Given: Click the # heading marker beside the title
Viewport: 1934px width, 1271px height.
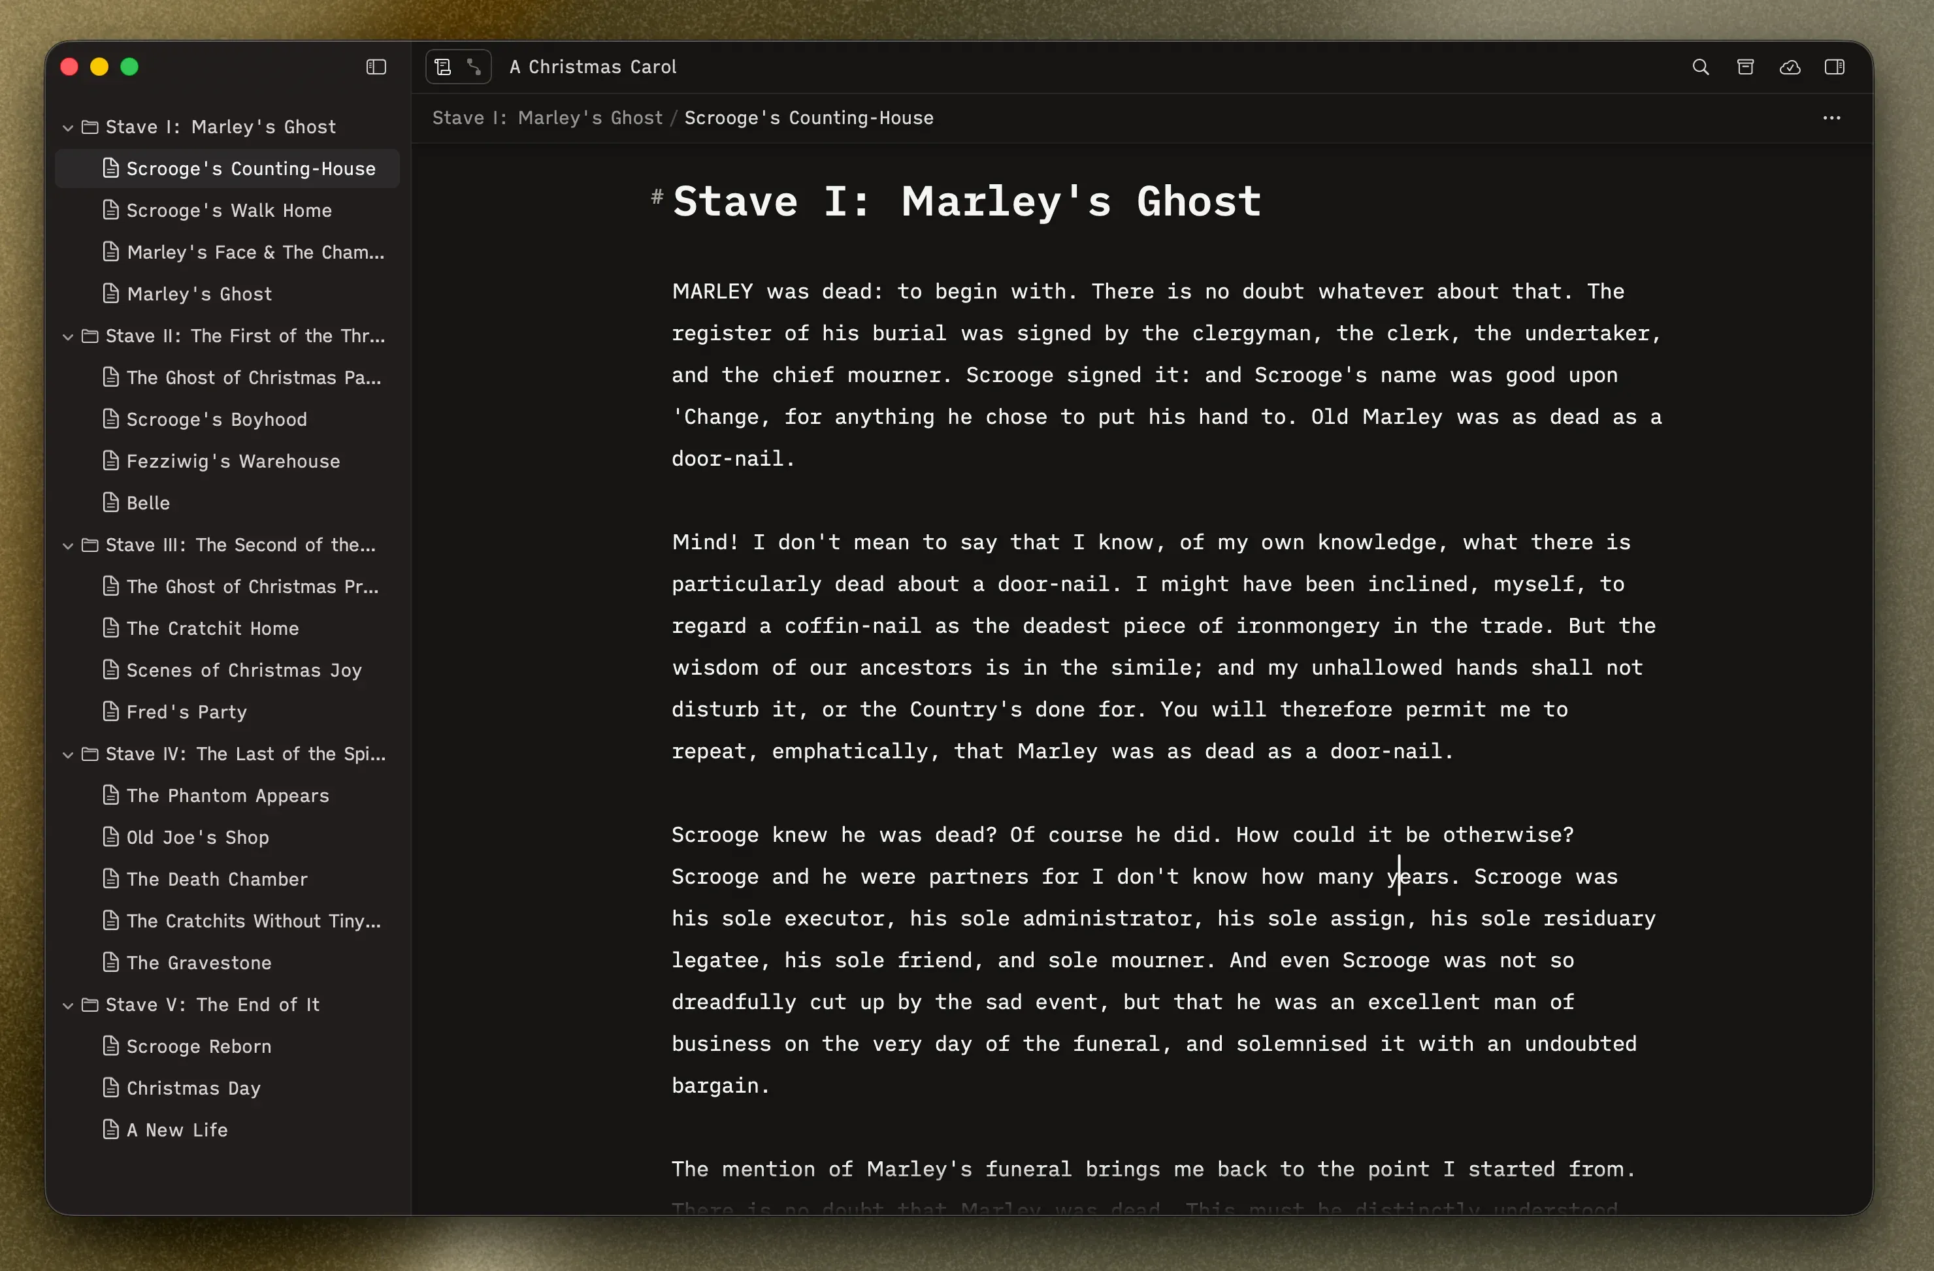Looking at the screenshot, I should (x=657, y=196).
